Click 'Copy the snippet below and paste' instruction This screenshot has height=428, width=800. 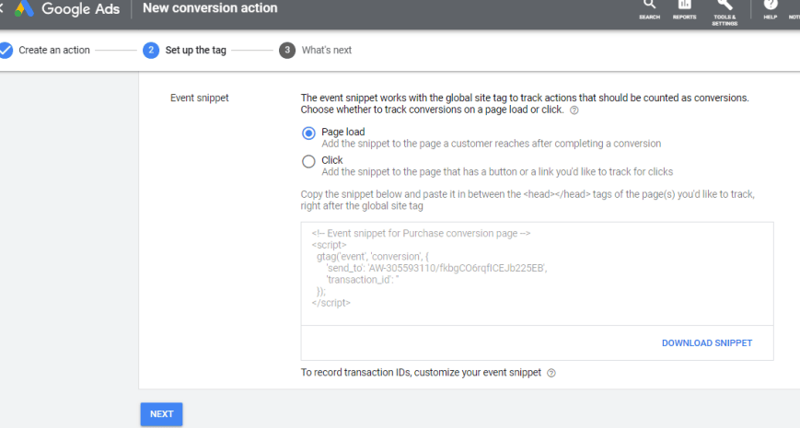528,200
